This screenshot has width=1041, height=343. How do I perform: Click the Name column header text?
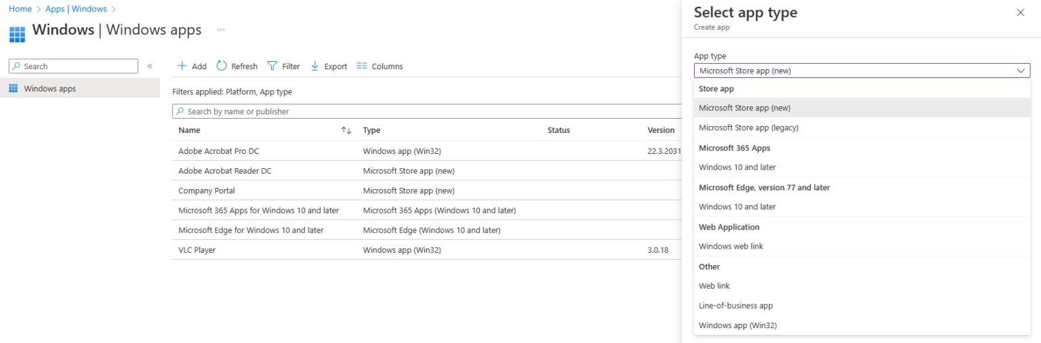pos(189,130)
